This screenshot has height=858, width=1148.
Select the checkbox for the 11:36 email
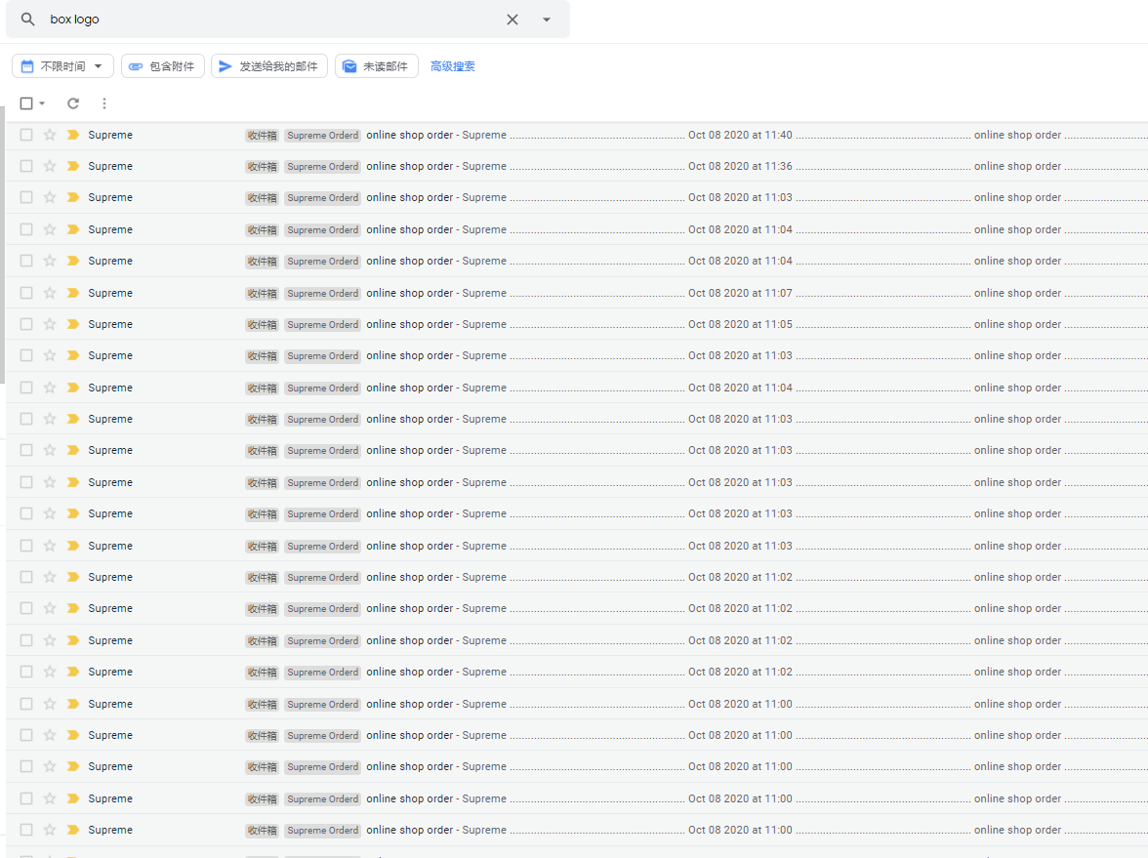click(x=26, y=166)
